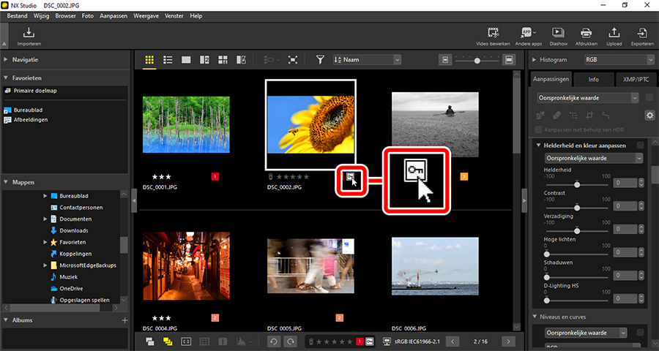Enter full screen view
The height and width of the screenshot is (351, 659).
pyautogui.click(x=292, y=60)
